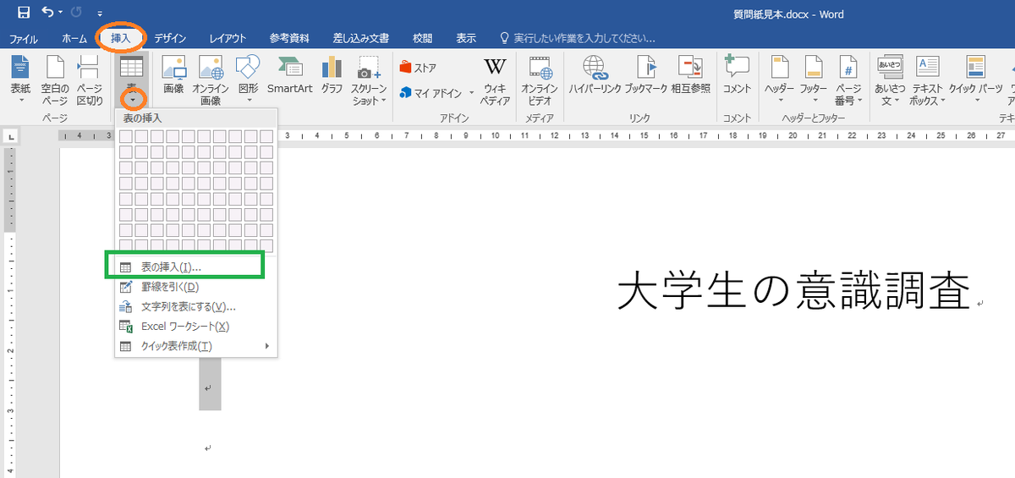Open the フッター footer dropdown

pos(814,80)
